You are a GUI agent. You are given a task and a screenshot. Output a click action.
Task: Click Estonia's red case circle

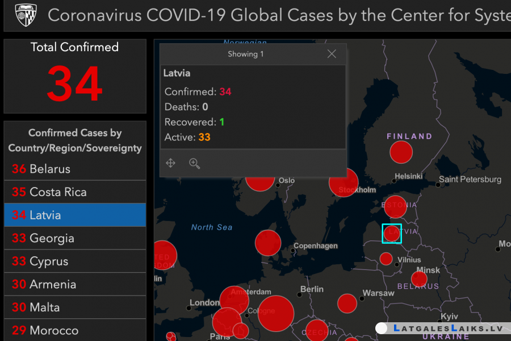tap(395, 207)
